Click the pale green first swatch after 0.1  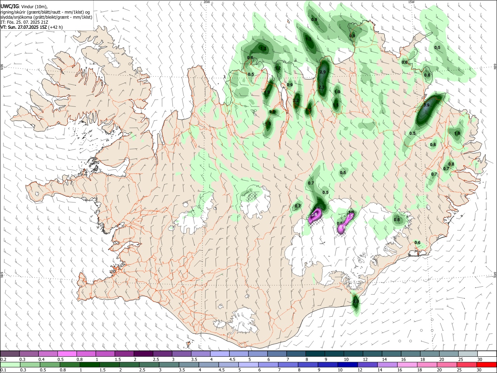tap(10, 364)
